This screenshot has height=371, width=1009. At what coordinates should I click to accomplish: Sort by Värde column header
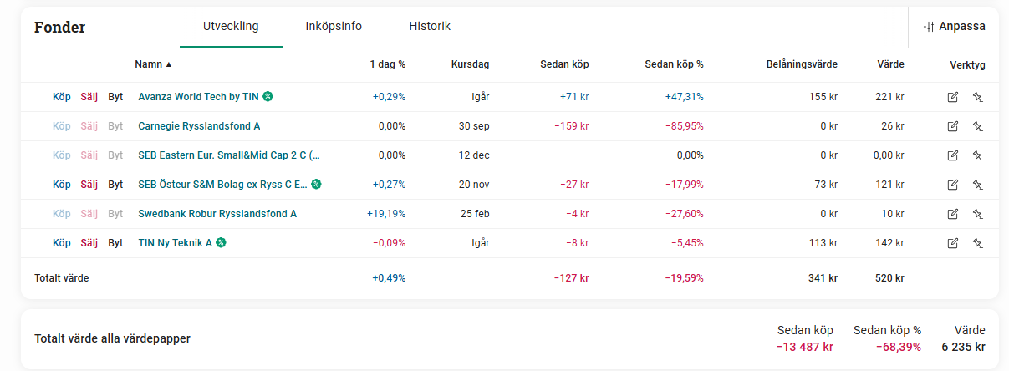pos(890,64)
